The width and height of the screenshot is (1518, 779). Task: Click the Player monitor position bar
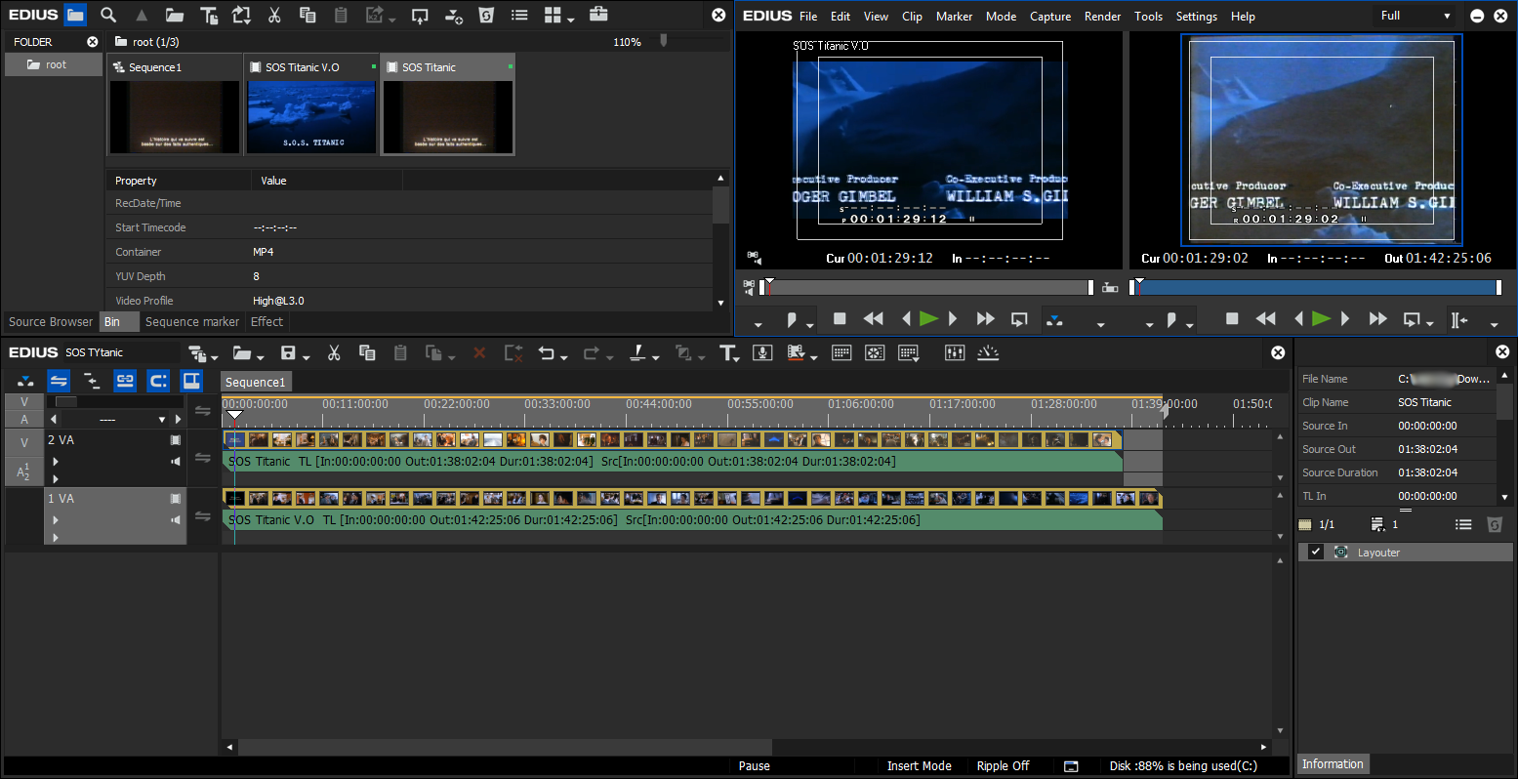click(x=928, y=287)
